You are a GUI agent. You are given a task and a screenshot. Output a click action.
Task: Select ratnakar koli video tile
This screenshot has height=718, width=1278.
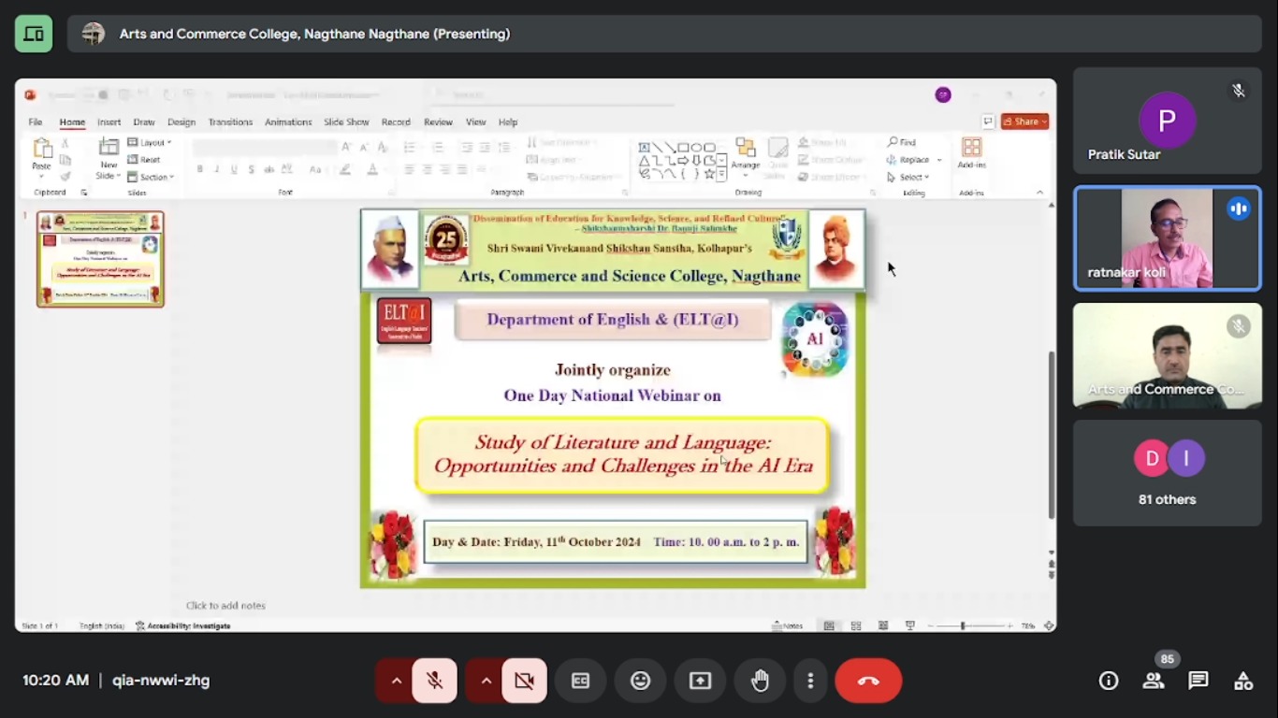[x=1167, y=238]
